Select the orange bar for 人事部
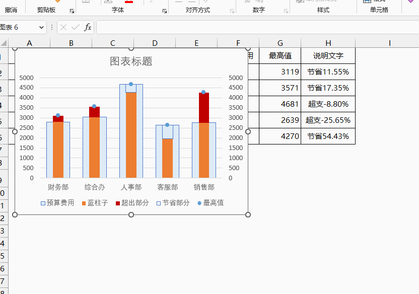The height and width of the screenshot is (294, 419). coord(131,135)
